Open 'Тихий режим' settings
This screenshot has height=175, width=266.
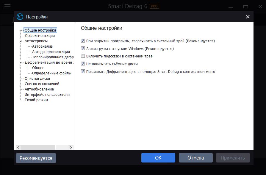click(36, 100)
